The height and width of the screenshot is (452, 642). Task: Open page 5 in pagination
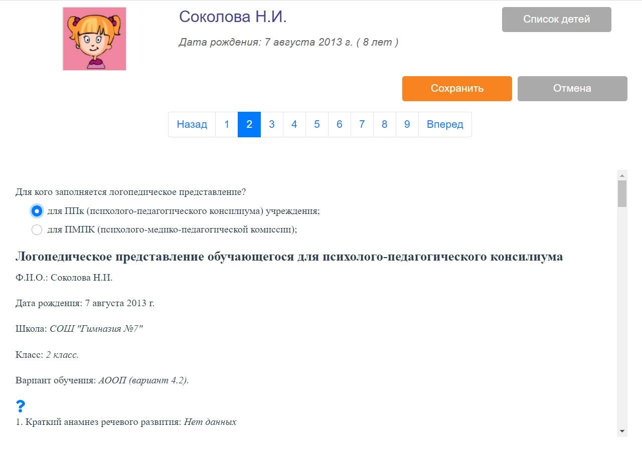(x=317, y=124)
